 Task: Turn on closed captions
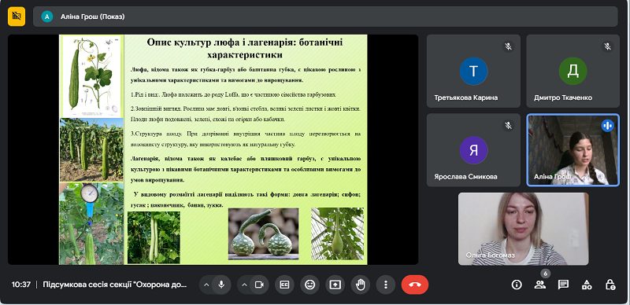(284, 285)
